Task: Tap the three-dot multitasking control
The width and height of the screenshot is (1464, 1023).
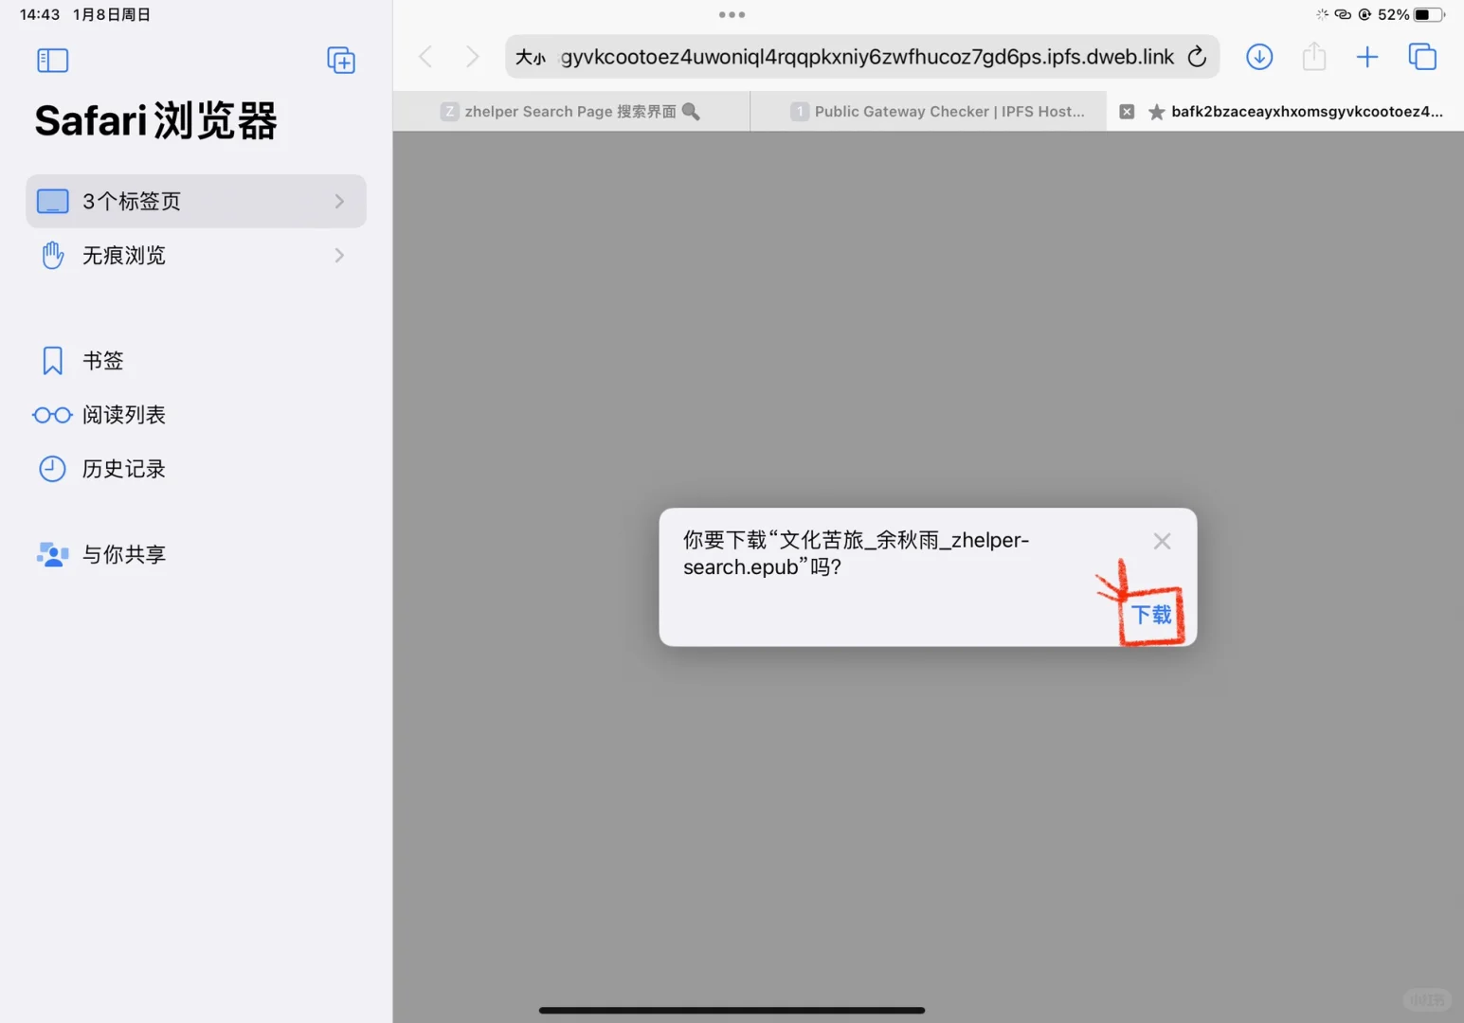Action: coord(732,14)
